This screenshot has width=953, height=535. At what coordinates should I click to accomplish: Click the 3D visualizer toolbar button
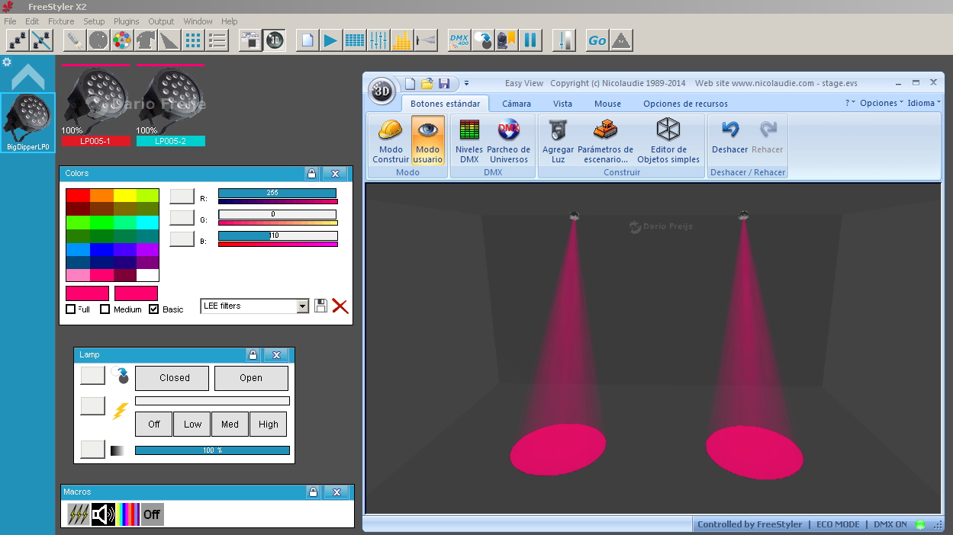pyautogui.click(x=275, y=40)
